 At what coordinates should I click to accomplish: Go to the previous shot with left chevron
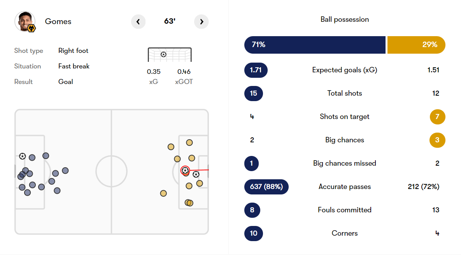coord(138,21)
